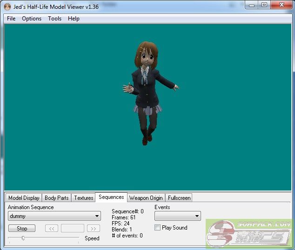Enable the Play Sound checkbox
This screenshot has width=295, height=250.
(x=157, y=228)
